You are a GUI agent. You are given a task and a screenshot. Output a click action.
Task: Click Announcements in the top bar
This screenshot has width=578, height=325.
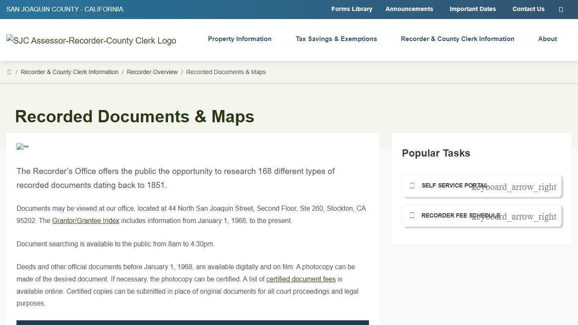[409, 9]
